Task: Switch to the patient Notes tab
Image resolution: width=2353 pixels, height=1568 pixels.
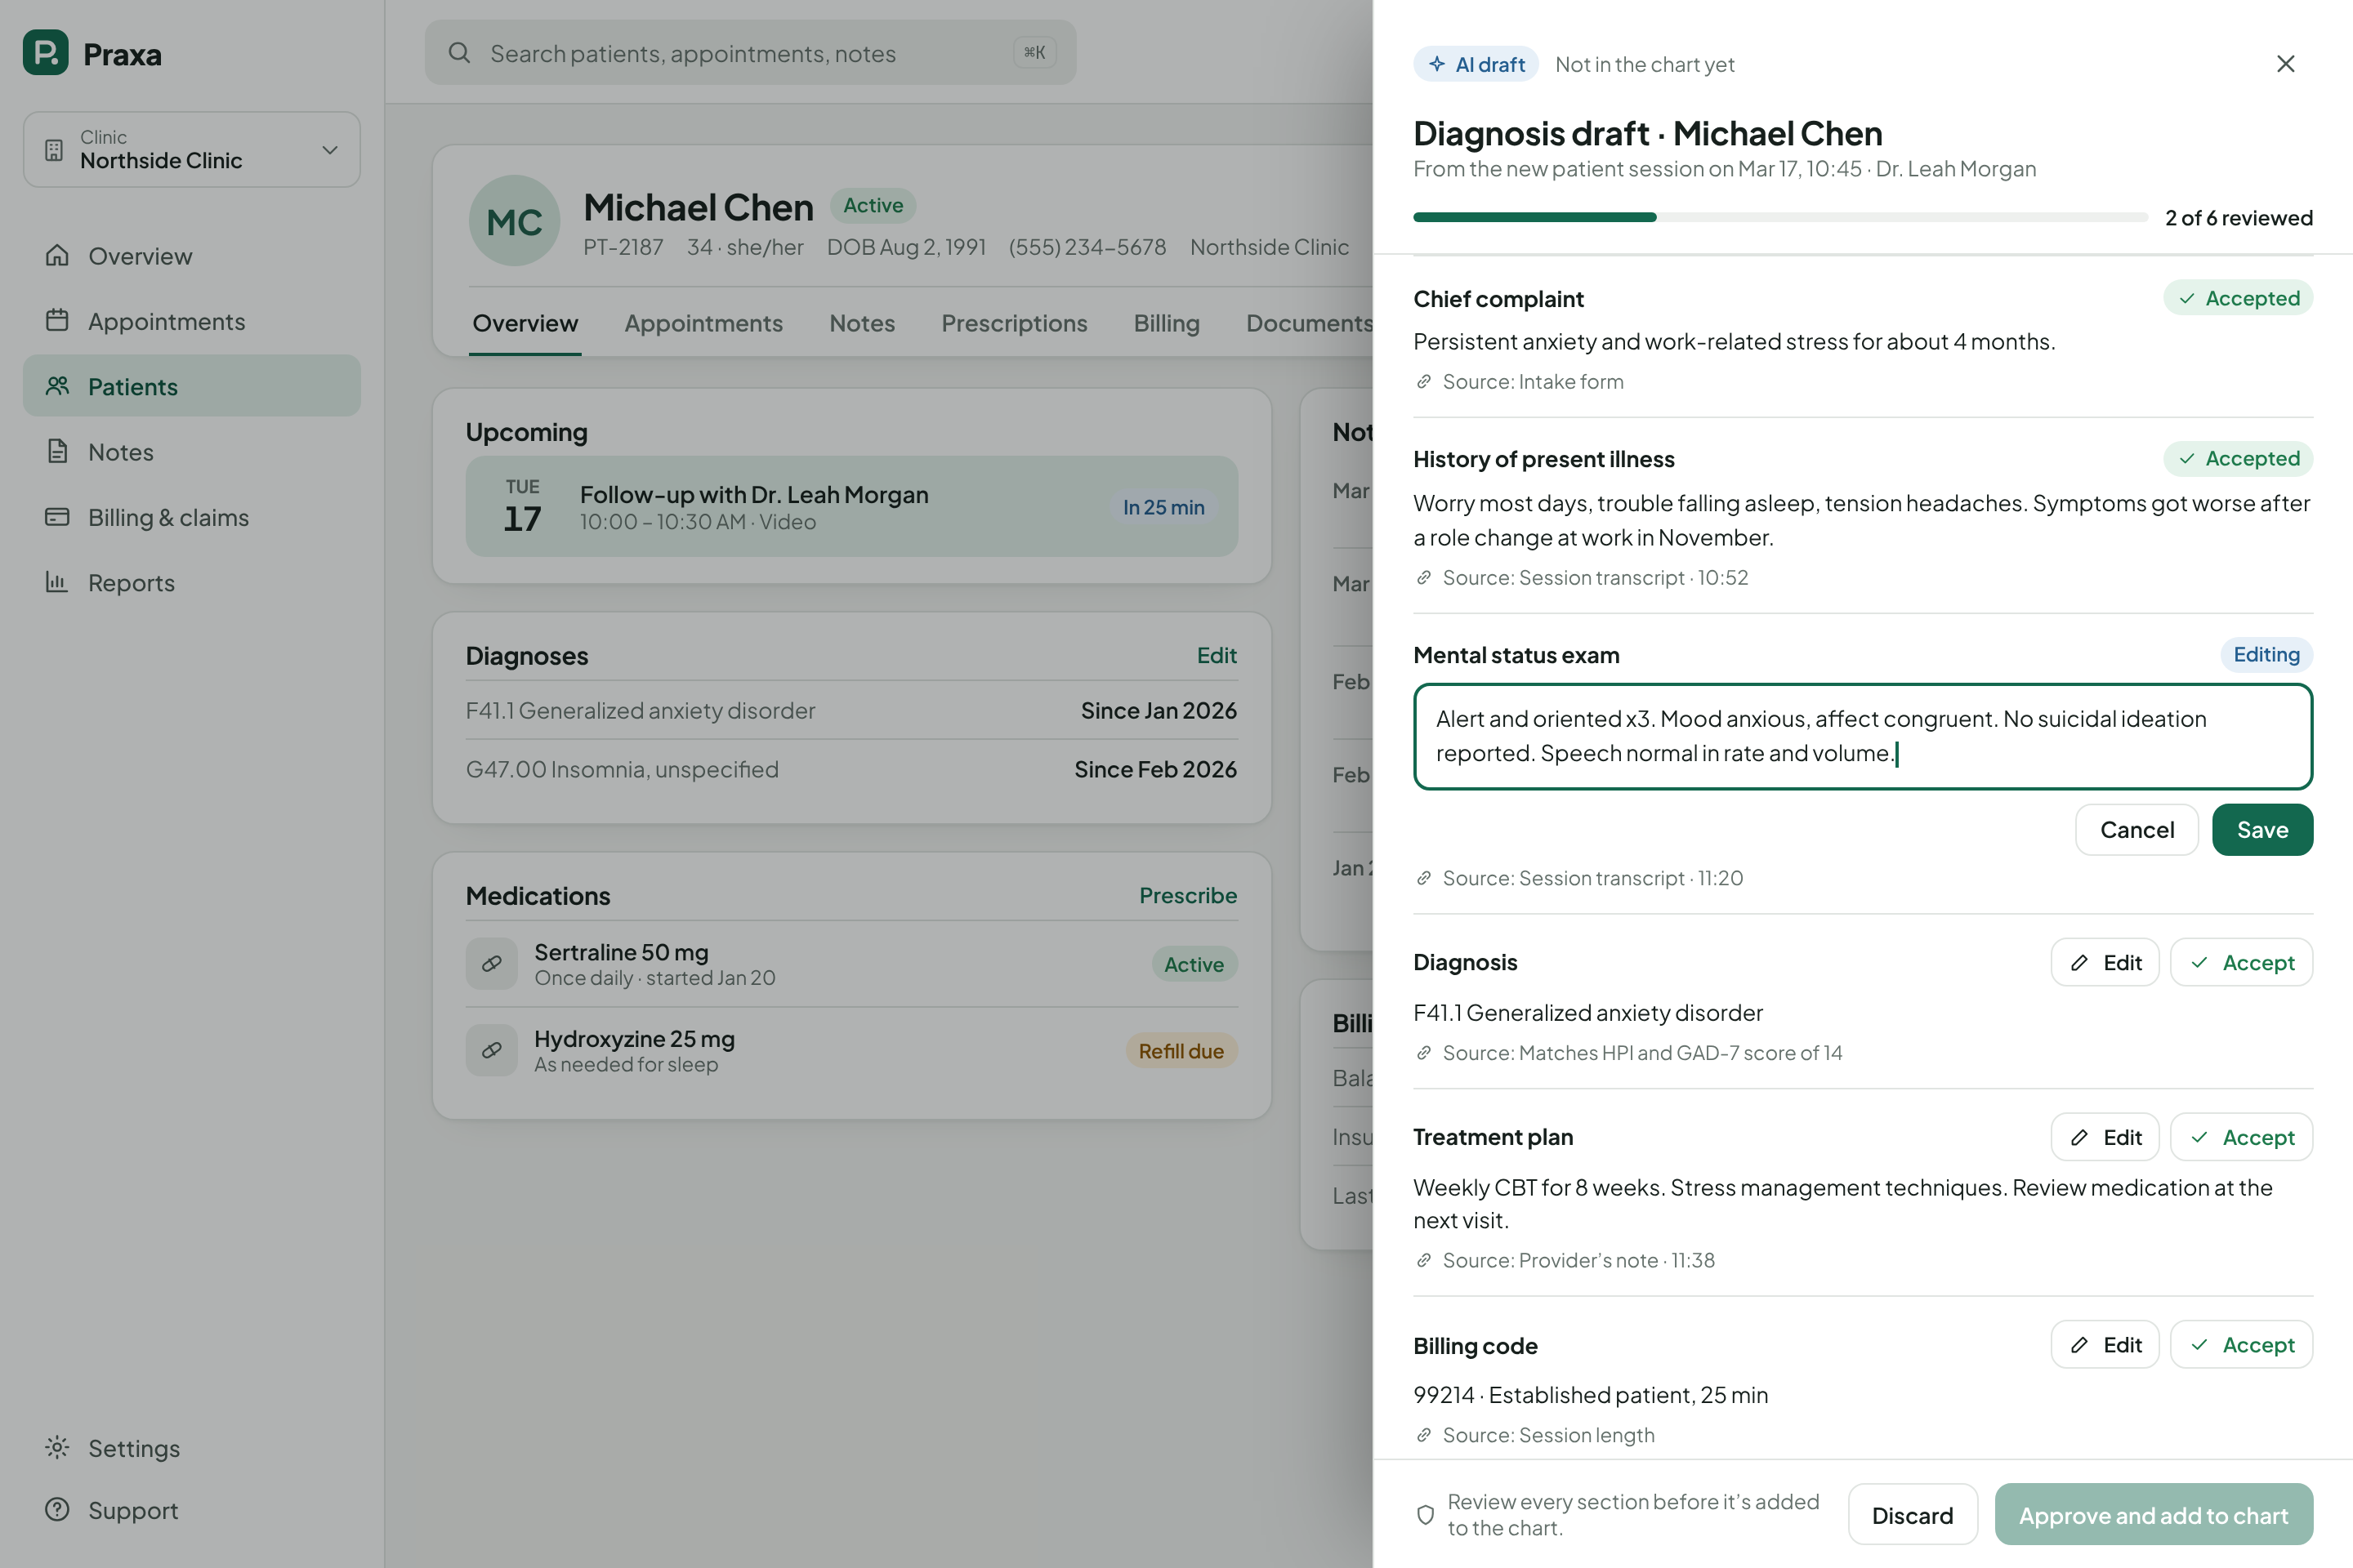Action: 861,323
